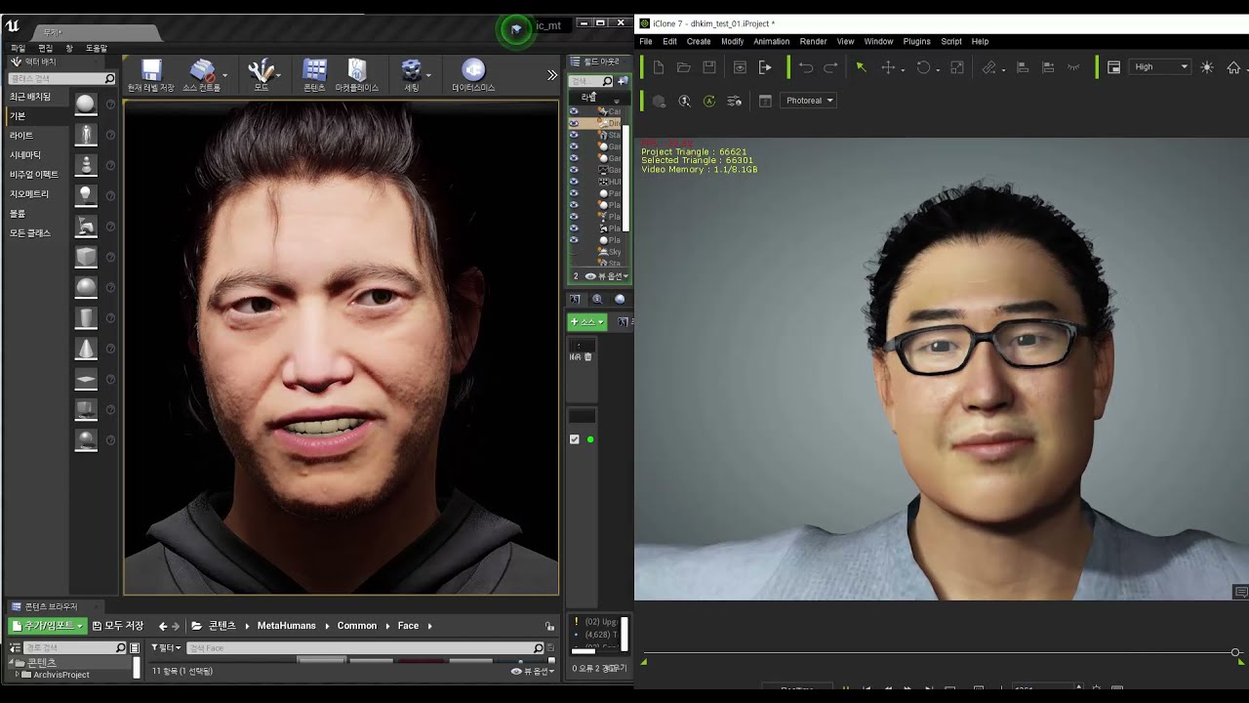Select the cube actor thumbnail in Place Actors
The image size is (1249, 703).
[x=86, y=257]
